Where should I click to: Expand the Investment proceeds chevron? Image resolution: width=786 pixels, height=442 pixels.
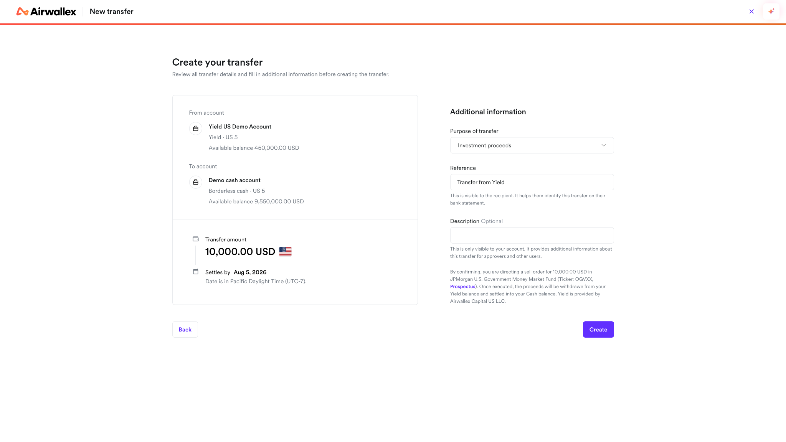(x=604, y=145)
